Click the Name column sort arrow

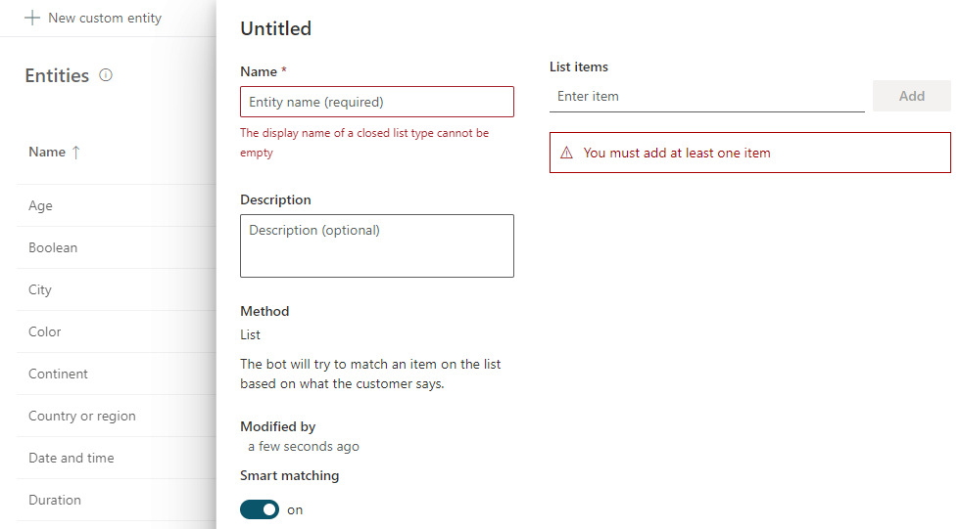pyautogui.click(x=76, y=153)
